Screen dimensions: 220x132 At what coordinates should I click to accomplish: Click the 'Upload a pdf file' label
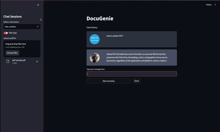click(x=10, y=38)
